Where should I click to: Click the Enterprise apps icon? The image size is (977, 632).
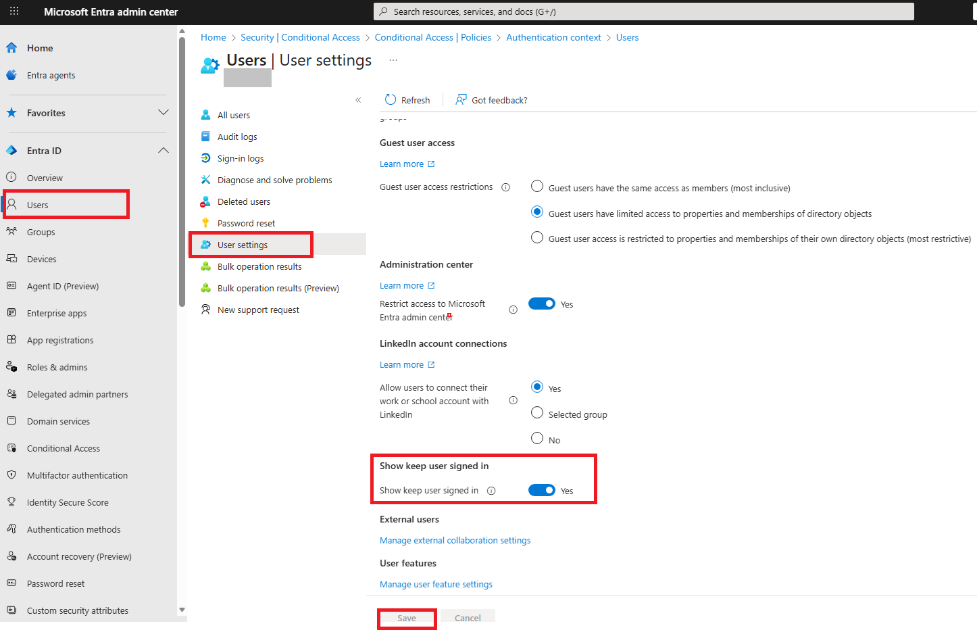pos(11,312)
